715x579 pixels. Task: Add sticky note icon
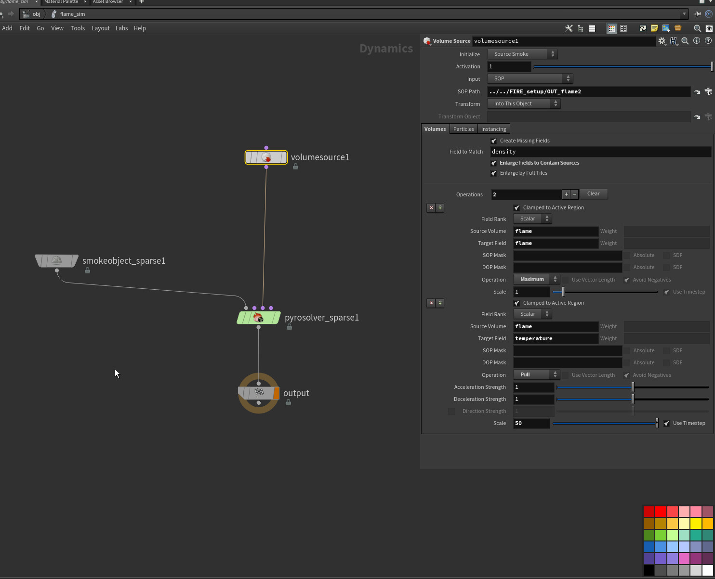(x=654, y=28)
